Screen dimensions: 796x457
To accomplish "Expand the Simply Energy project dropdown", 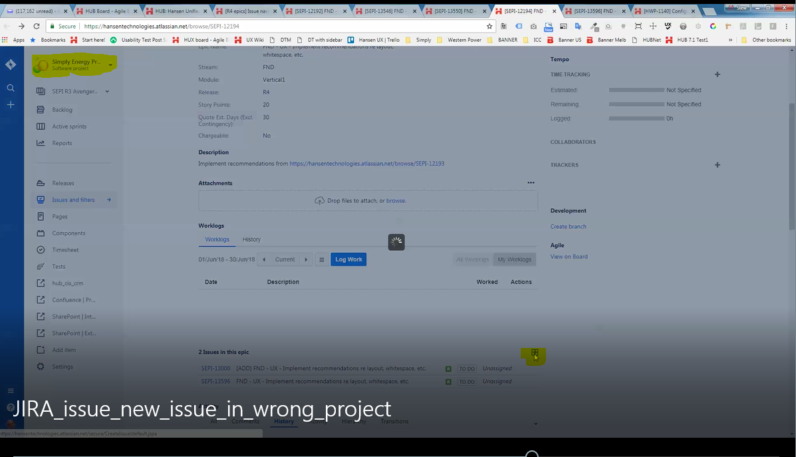I will pos(110,65).
